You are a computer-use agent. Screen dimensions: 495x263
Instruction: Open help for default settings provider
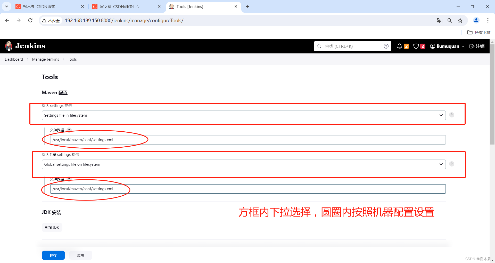coord(451,115)
